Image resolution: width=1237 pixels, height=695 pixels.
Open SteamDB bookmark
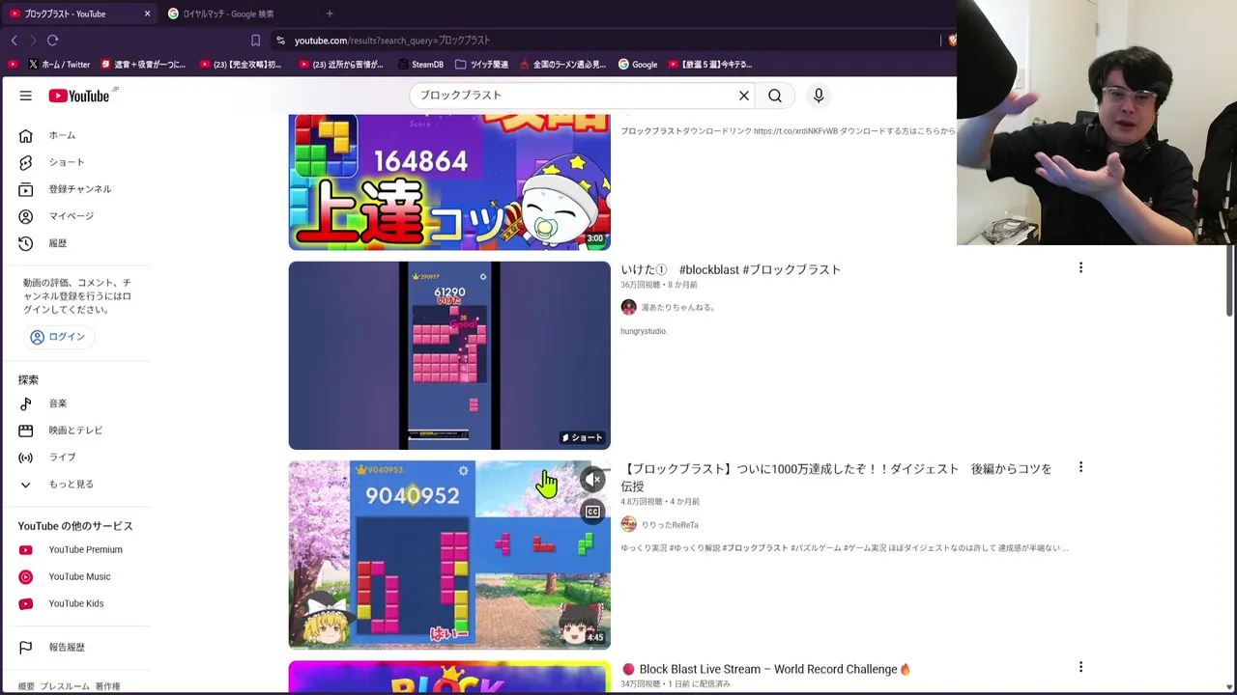pyautogui.click(x=420, y=65)
